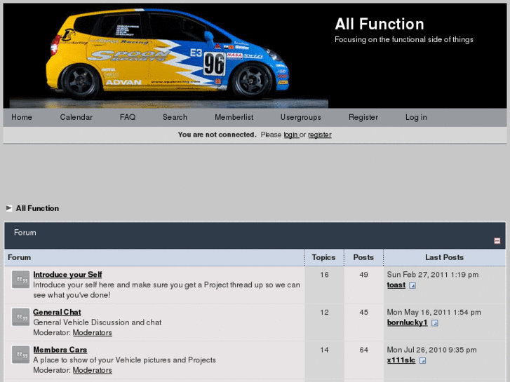Open Moderators link under General Chat
510x382 pixels.
click(x=93, y=332)
